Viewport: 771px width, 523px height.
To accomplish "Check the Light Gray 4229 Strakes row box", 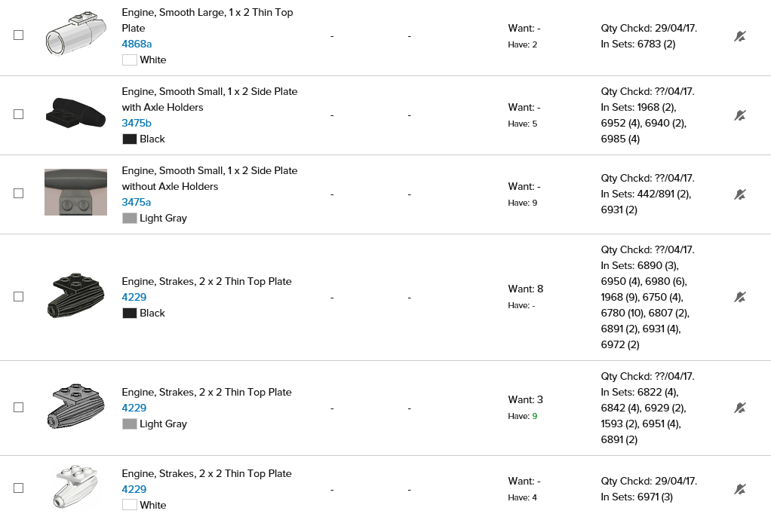I will [19, 408].
